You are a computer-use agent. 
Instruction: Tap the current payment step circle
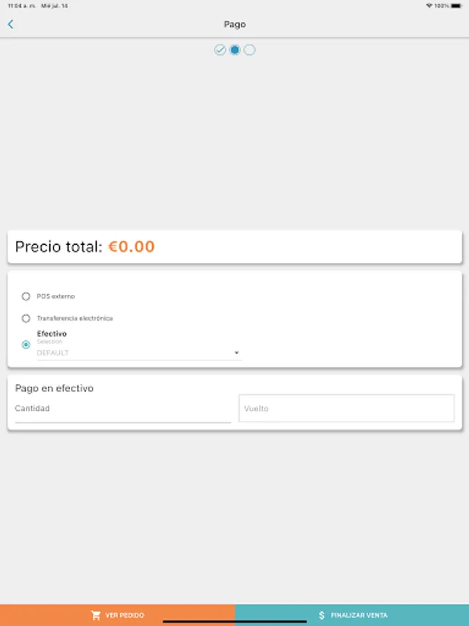235,50
